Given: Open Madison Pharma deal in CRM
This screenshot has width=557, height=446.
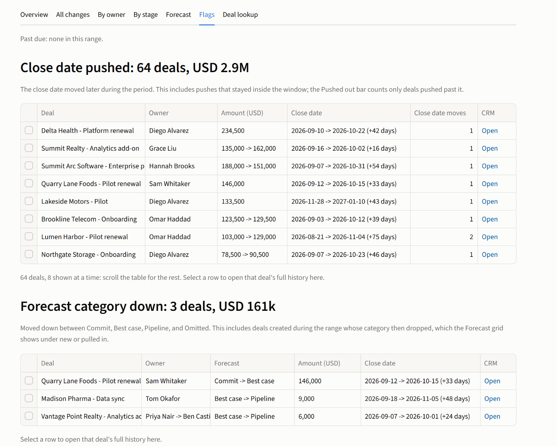Looking at the screenshot, I should pos(492,398).
